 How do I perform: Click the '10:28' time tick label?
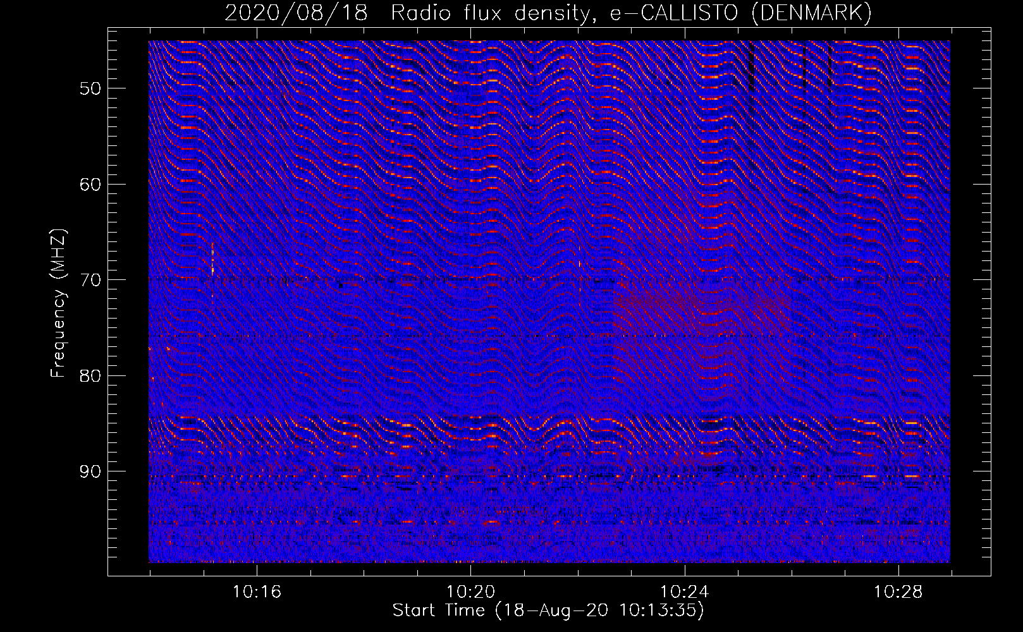(898, 592)
